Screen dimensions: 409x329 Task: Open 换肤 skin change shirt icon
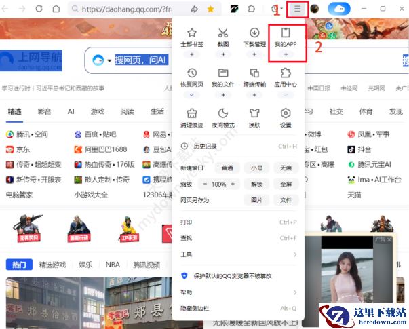coord(254,114)
